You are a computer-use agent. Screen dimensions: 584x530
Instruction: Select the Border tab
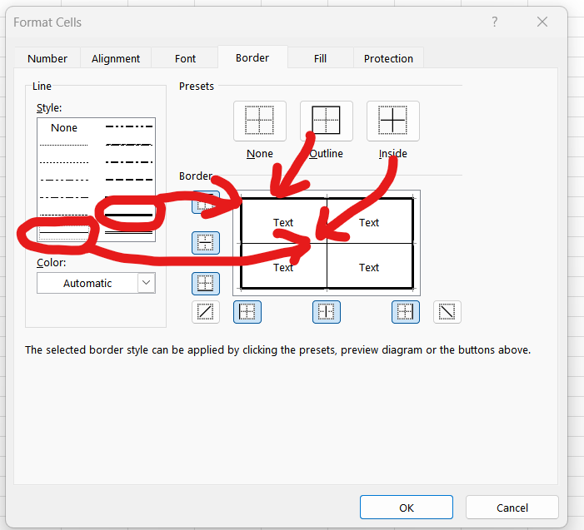click(252, 57)
